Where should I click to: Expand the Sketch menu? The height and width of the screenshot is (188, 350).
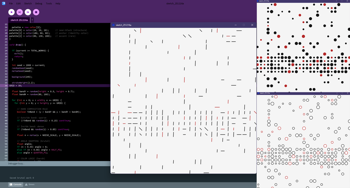pyautogui.click(x=28, y=3)
